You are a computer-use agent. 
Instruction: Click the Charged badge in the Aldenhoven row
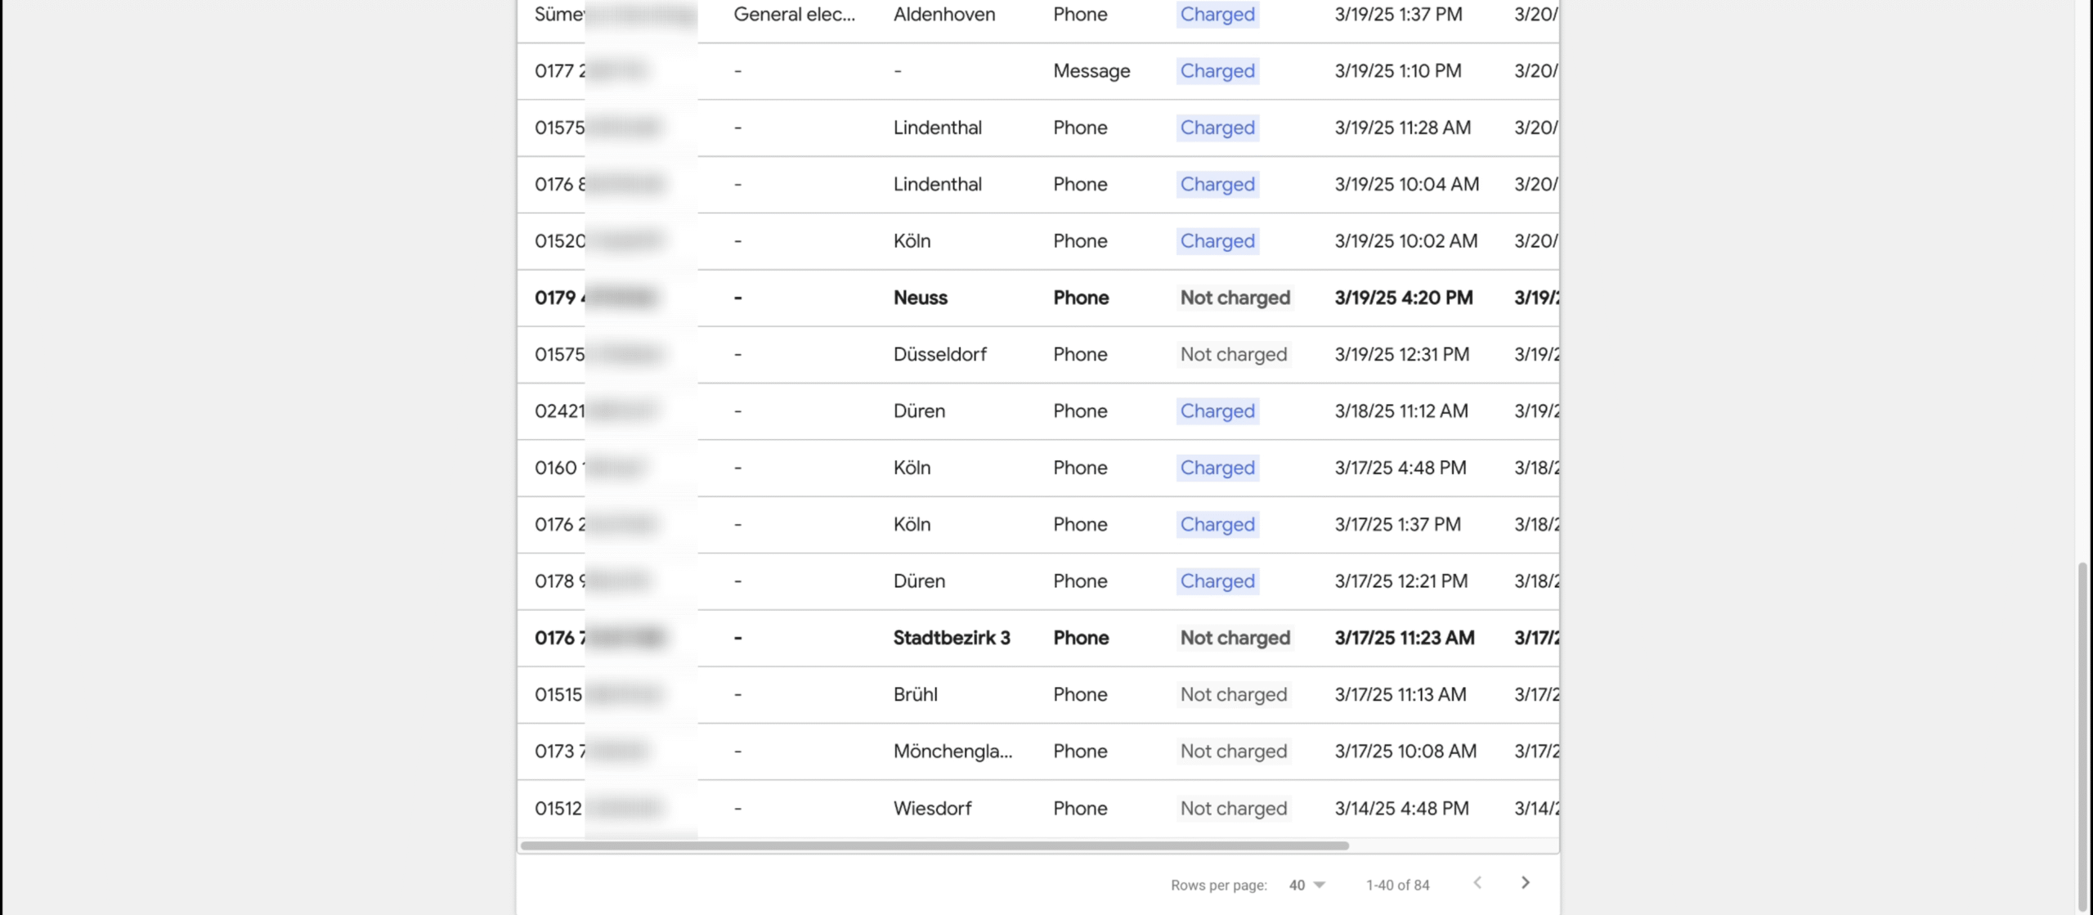pyautogui.click(x=1217, y=15)
